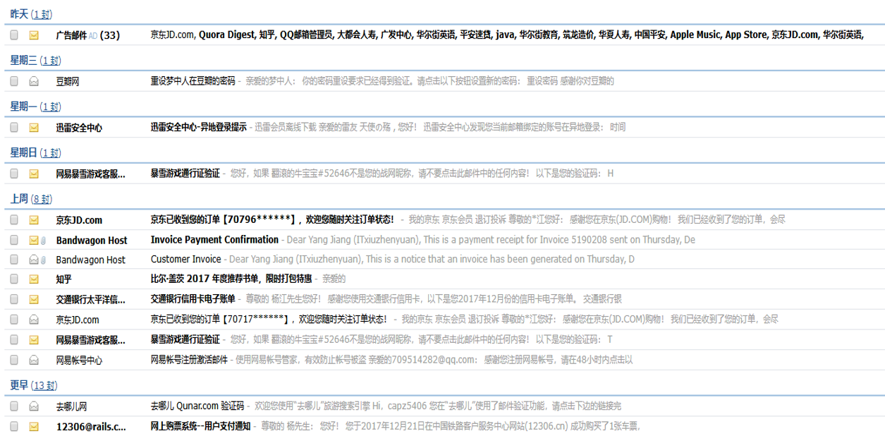Click the read-envelope icon beside 豆瓣网
Viewport: 885px width, 436px height.
34,81
